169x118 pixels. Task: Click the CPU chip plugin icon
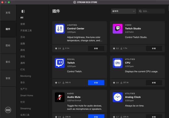point(118,63)
